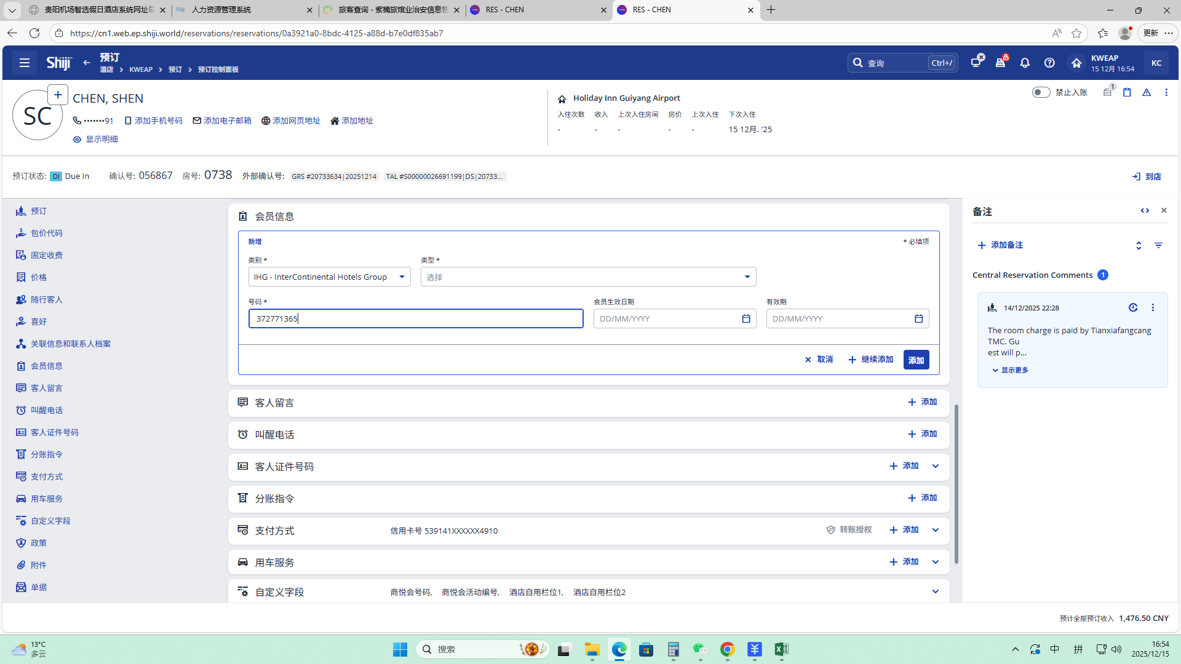Click the filter icon in 备注 panel
Screen dimensions: 1181x664
coord(1158,245)
